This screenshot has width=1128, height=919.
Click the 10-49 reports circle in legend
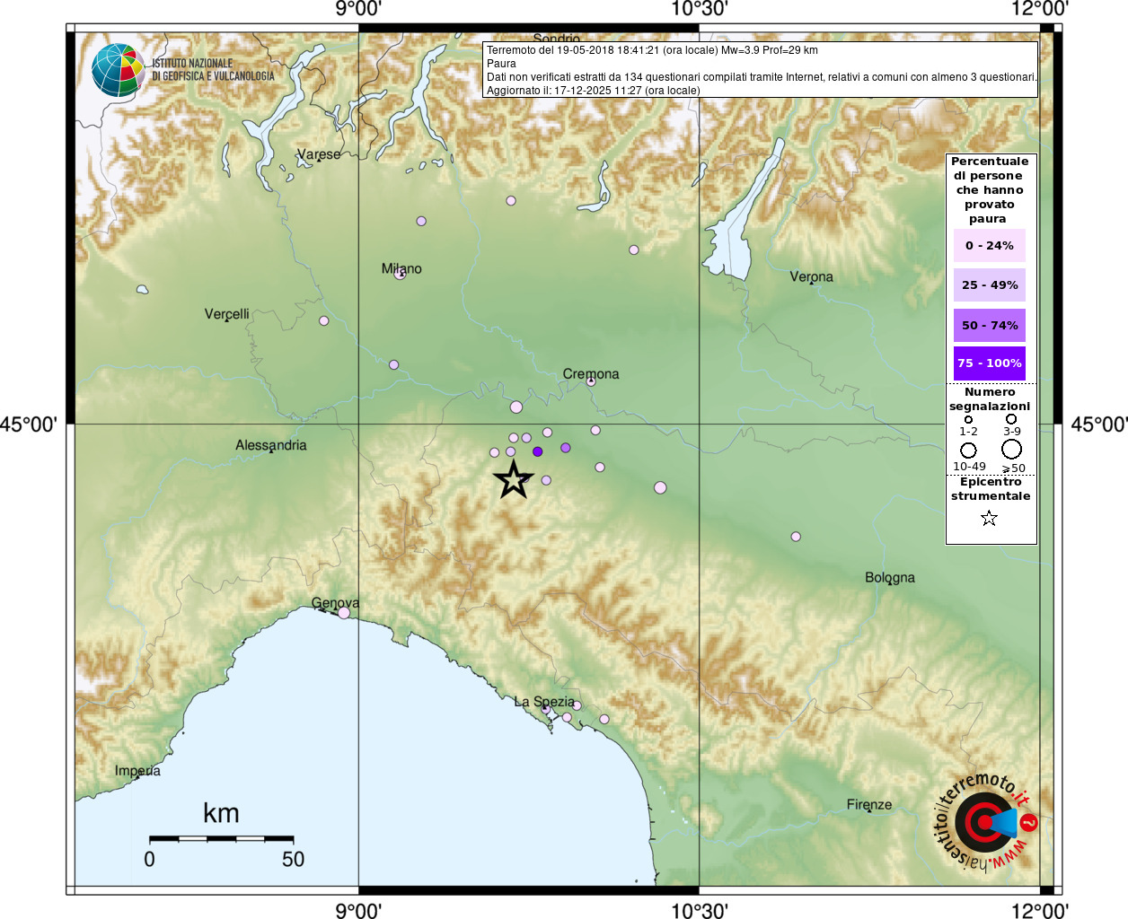tap(968, 450)
